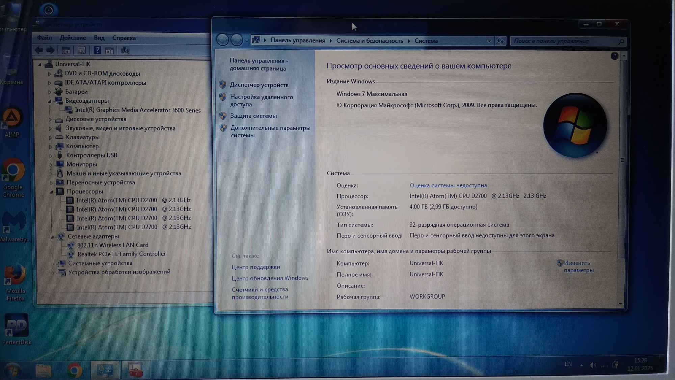Click the search magnifier icon in Control Panel
Screen dimensions: 675x380
(x=621, y=41)
